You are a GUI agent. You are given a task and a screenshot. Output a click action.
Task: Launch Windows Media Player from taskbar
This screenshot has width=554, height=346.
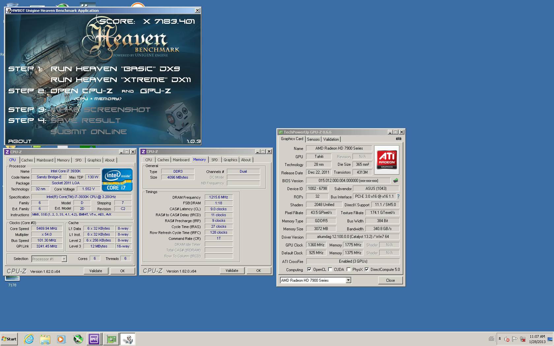click(61, 339)
